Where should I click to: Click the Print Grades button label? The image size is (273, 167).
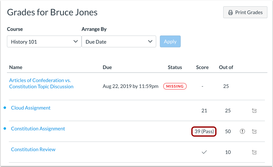[x=249, y=13]
